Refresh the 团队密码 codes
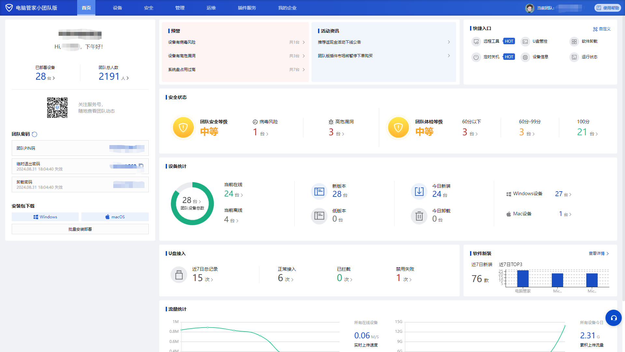 click(x=35, y=134)
